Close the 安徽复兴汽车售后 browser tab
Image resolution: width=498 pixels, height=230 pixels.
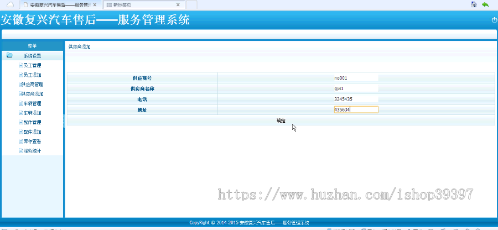pos(95,5)
